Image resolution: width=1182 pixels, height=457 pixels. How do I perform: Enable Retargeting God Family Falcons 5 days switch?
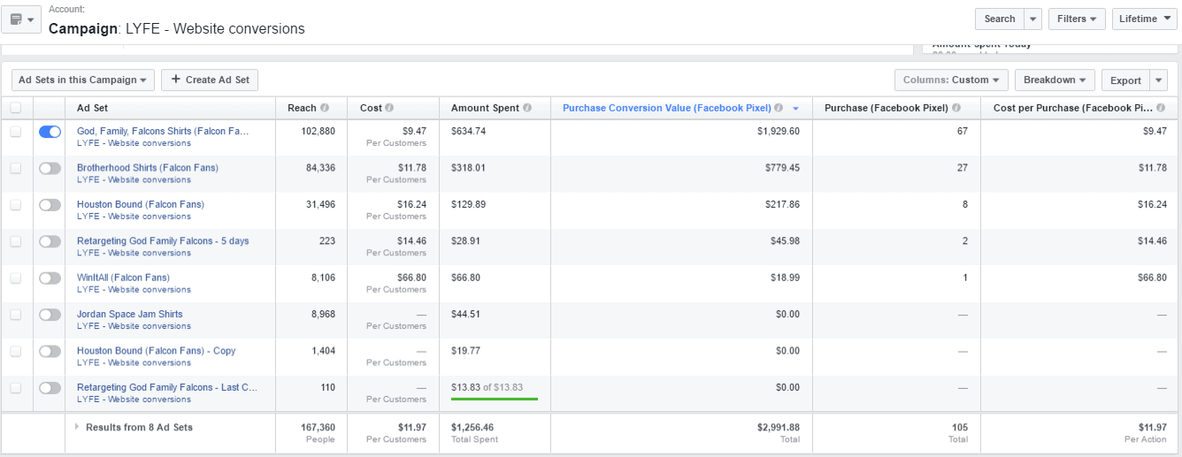50,241
